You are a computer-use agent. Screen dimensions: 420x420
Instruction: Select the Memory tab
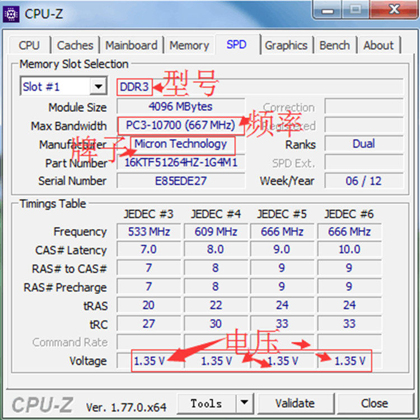(189, 45)
